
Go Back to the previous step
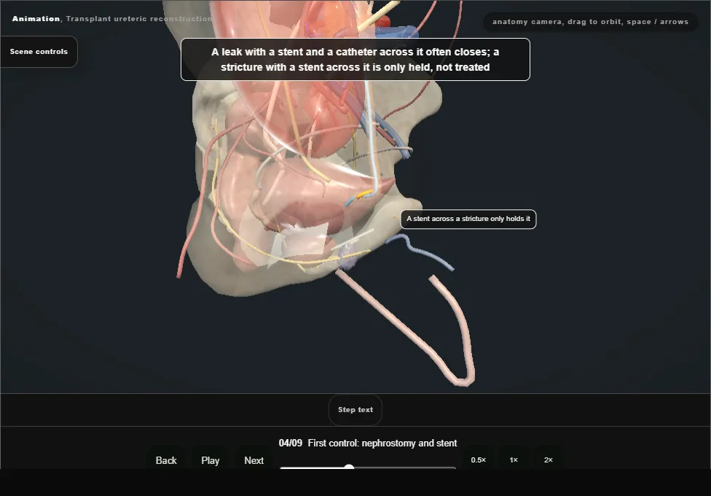pos(166,460)
